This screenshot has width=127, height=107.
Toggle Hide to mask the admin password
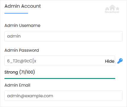[x=110, y=61]
